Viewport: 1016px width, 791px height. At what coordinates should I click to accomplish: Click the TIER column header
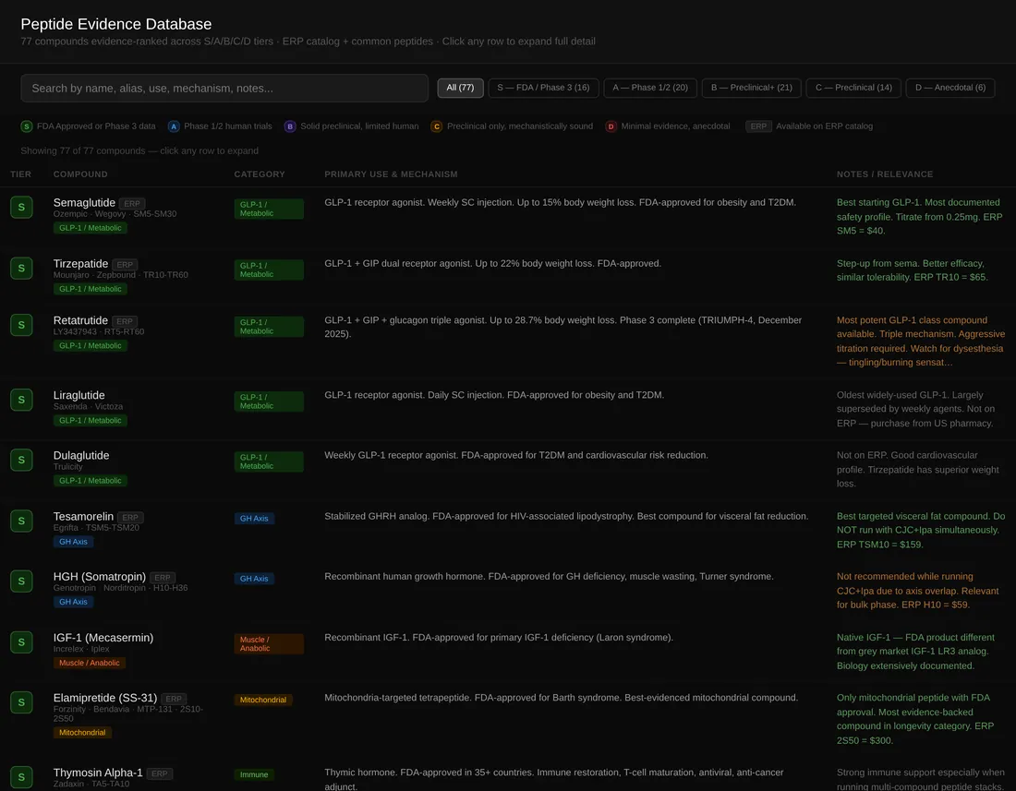20,174
